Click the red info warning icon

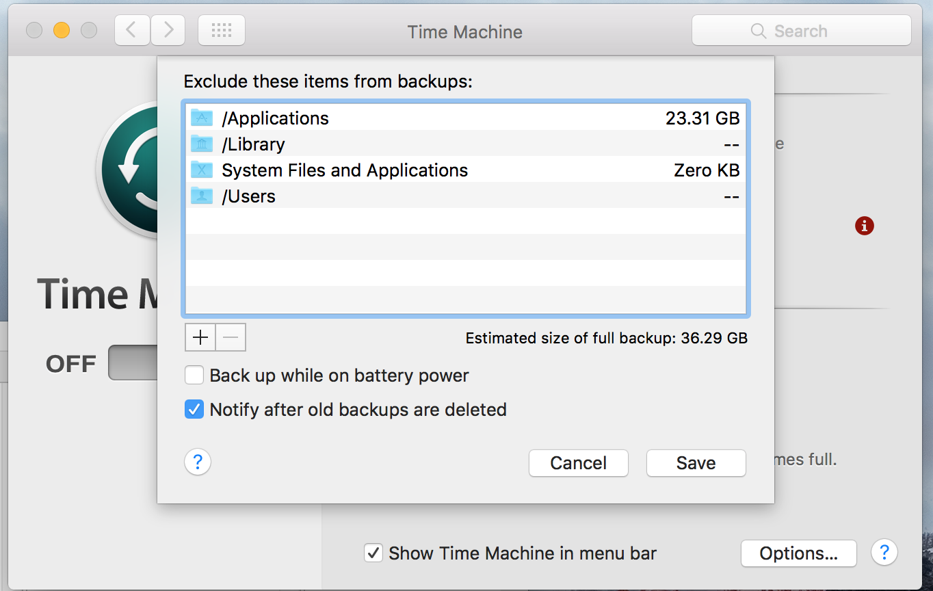[x=865, y=225]
